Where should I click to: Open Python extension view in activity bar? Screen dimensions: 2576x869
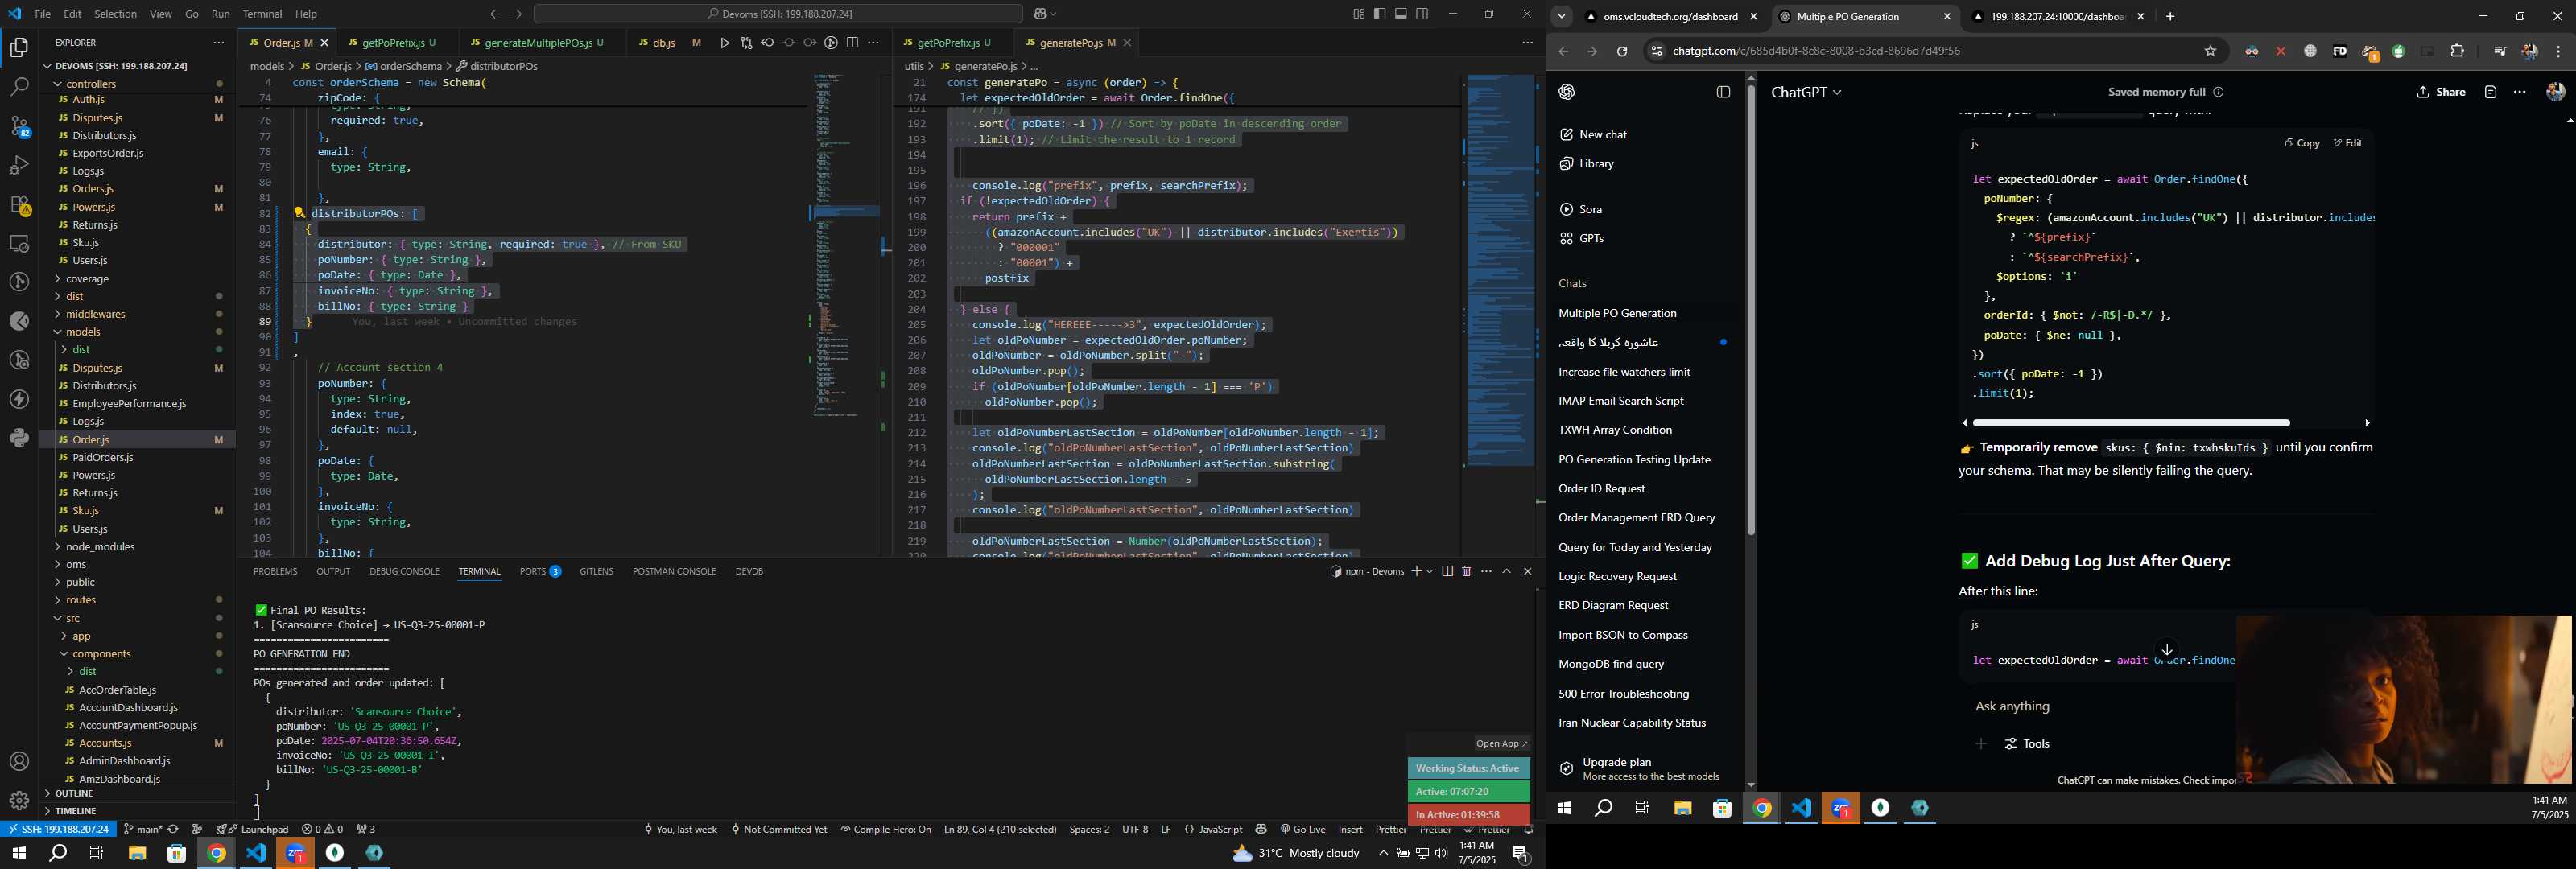pos(19,438)
